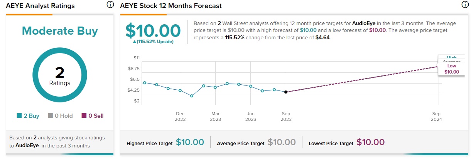Click the Moderate Buy heading

pyautogui.click(x=60, y=31)
